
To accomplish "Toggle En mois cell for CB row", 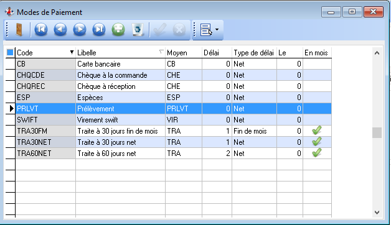I will 317,64.
